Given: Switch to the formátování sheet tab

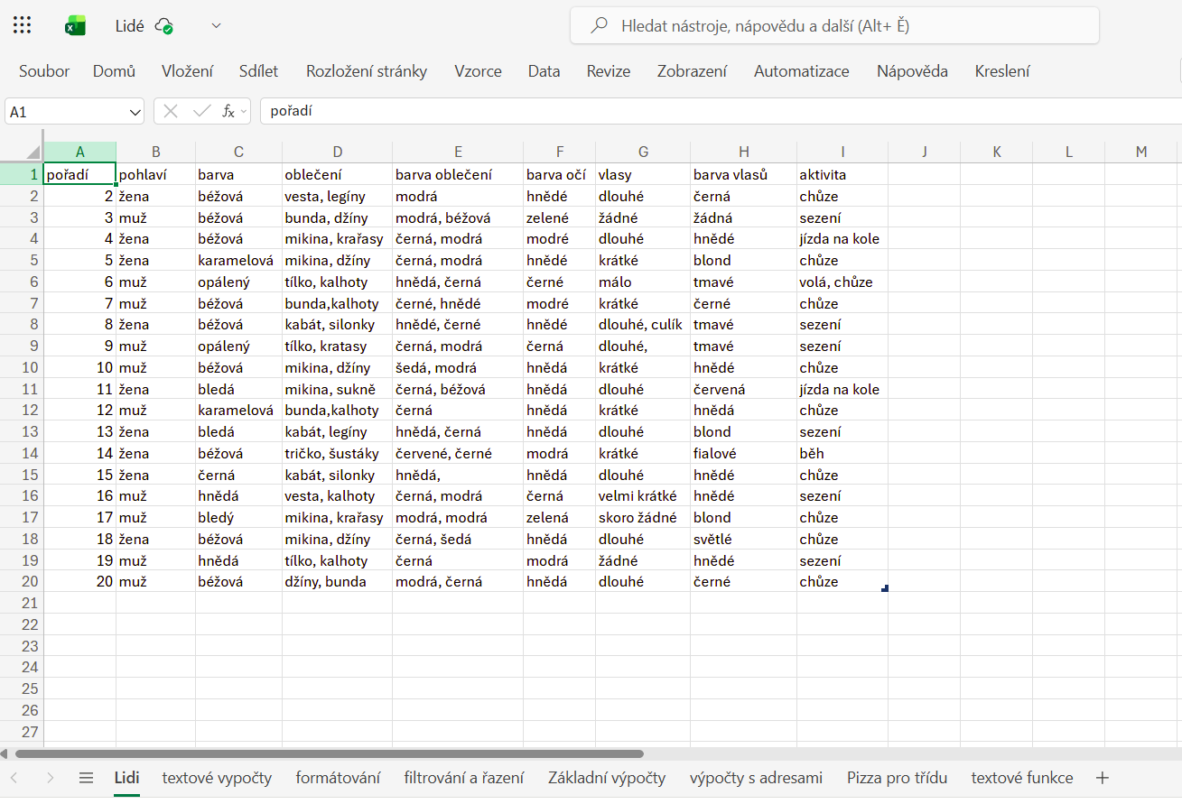Looking at the screenshot, I should 338,778.
